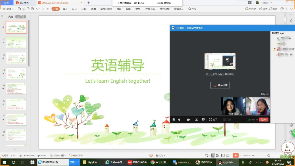Viewport: 295px width, 166px height.
Task: Open Chrome from the taskbar
Action: point(160,162)
